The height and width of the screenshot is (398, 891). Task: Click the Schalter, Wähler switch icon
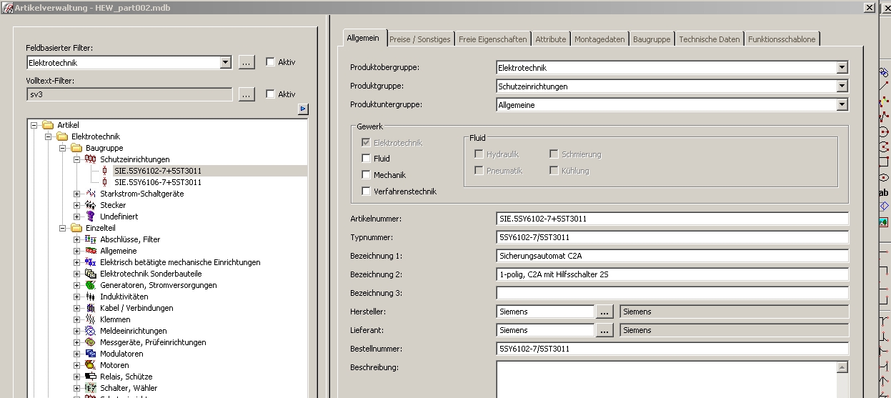pos(91,388)
